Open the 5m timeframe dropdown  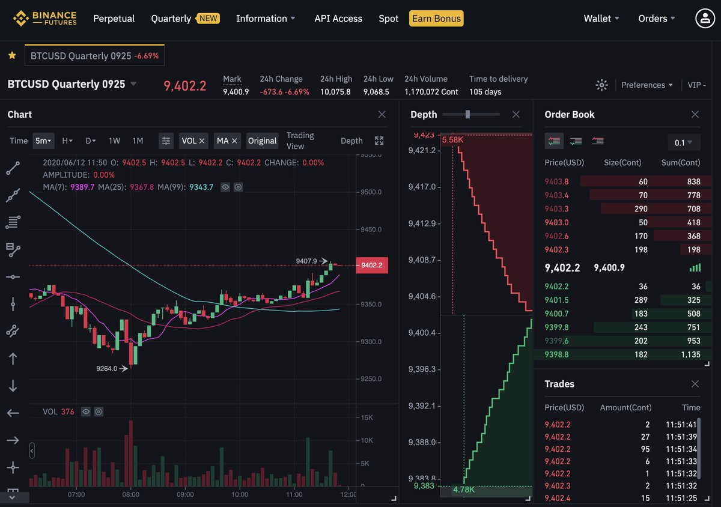point(42,141)
